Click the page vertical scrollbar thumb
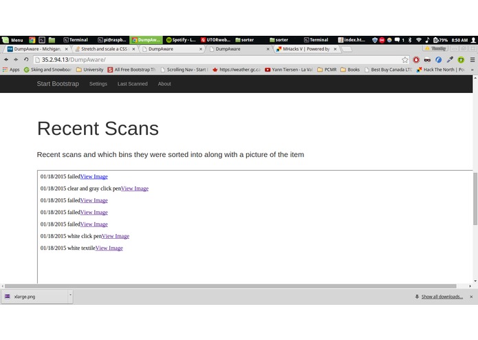The image size is (478, 340). point(475,198)
